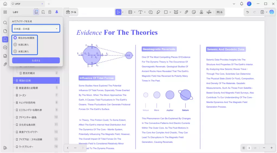Click the save icon in top right
The image size is (277, 153).
click(262, 12)
